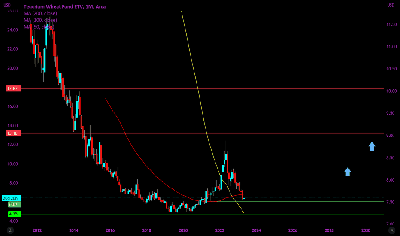The width and height of the screenshot is (400, 236).
Task: Click the 2018 label on time axis
Action: tap(147, 230)
